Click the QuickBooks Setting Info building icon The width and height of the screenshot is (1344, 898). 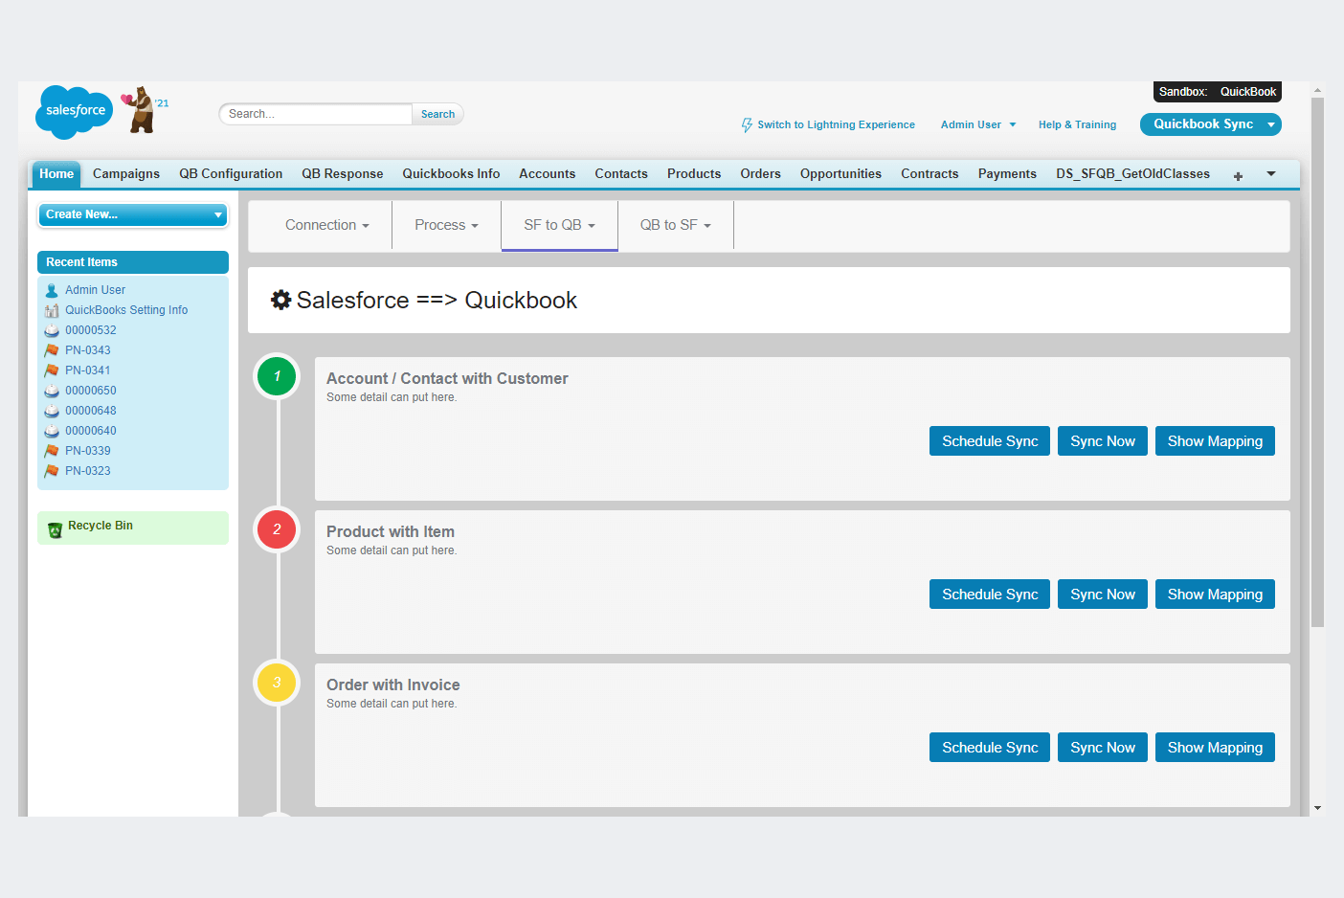click(52, 310)
